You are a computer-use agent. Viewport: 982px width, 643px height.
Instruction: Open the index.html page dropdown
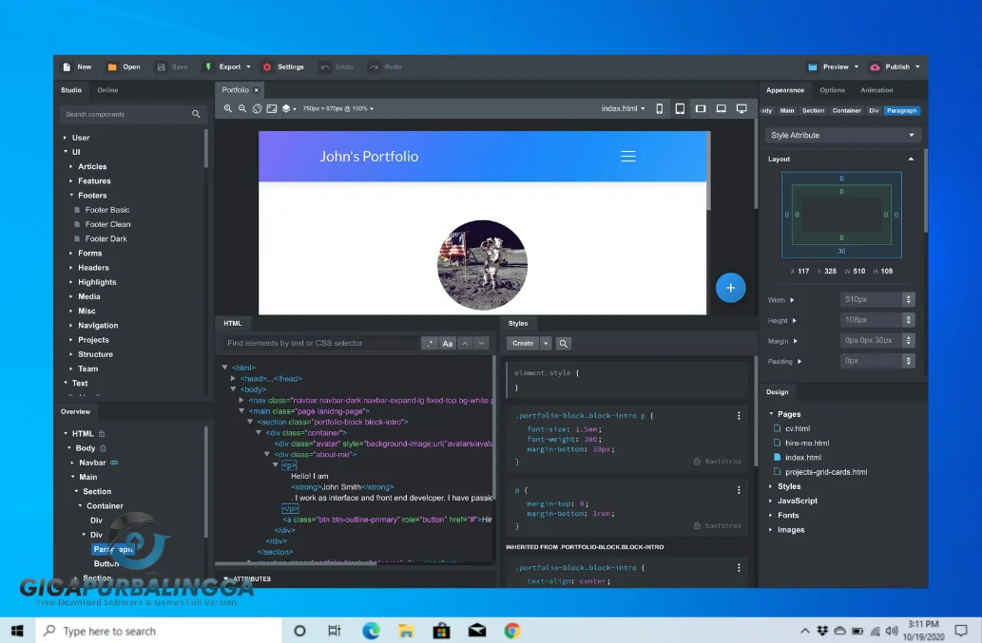point(626,108)
